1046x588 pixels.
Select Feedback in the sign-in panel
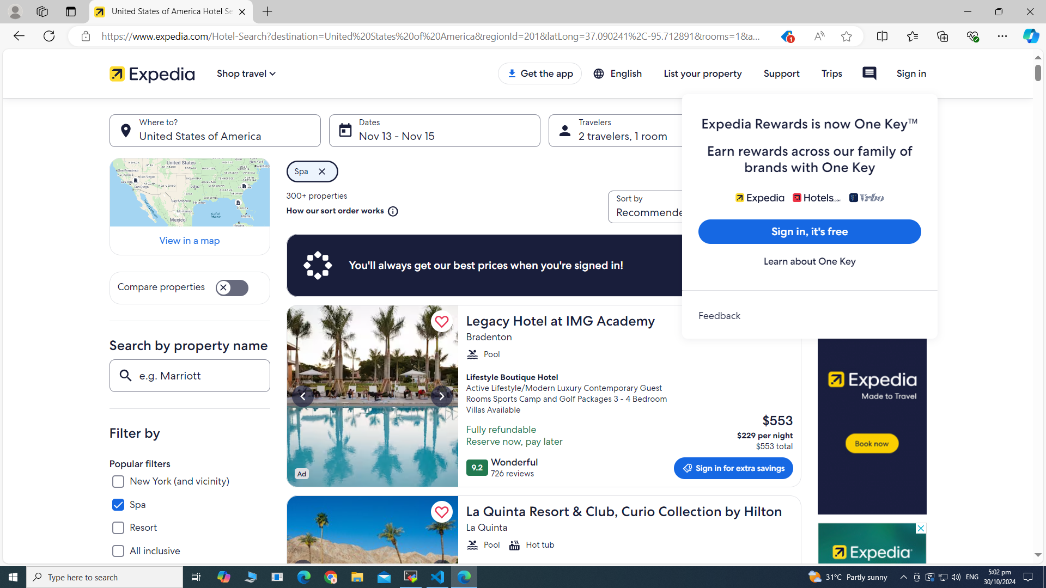[x=719, y=316]
